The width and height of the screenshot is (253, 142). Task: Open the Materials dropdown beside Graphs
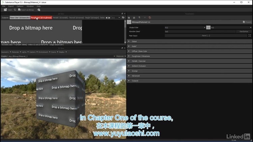[121, 56]
